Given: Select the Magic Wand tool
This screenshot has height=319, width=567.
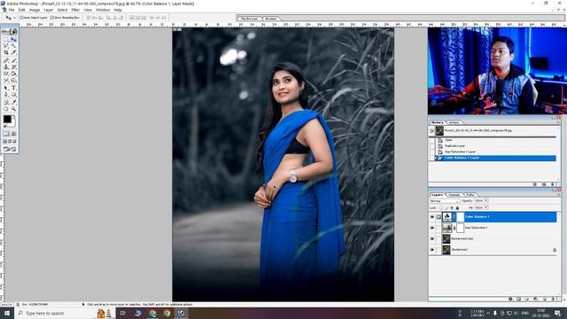Looking at the screenshot, I should [13, 46].
